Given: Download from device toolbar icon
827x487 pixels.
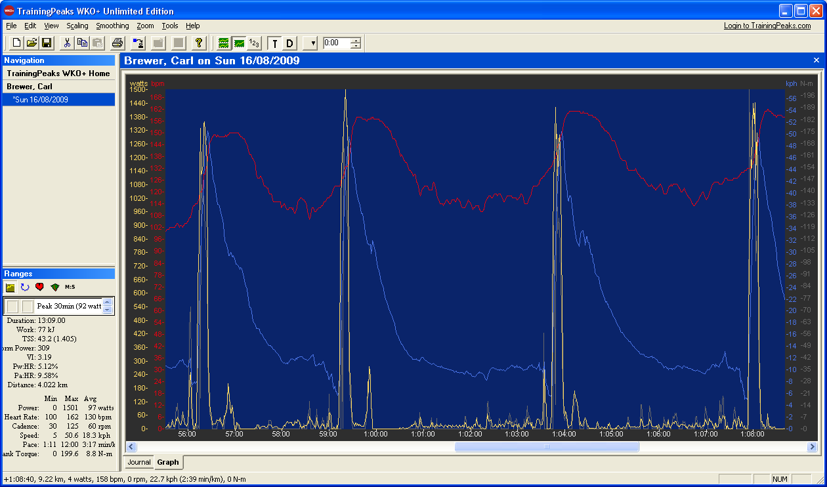Looking at the screenshot, I should [x=138, y=43].
